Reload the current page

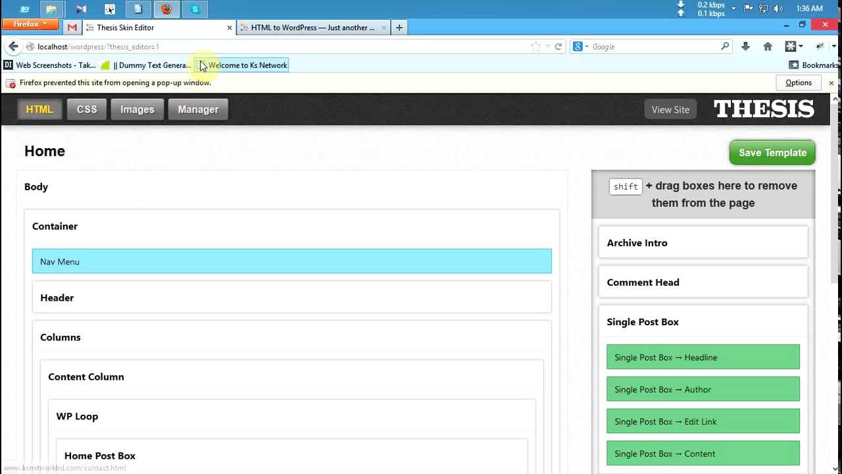(x=558, y=47)
